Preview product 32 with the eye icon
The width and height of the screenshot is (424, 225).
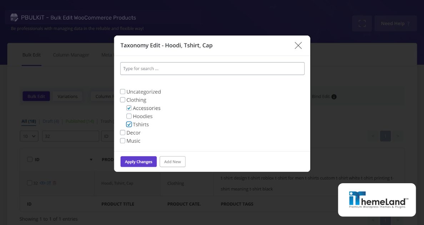[42, 183]
